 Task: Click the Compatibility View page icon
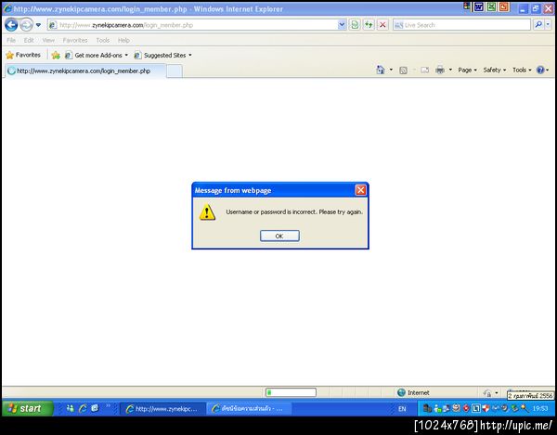pyautogui.click(x=355, y=25)
